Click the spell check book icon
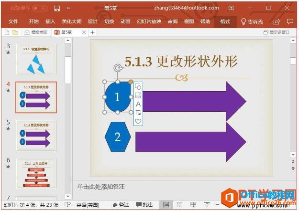 (x=67, y=204)
